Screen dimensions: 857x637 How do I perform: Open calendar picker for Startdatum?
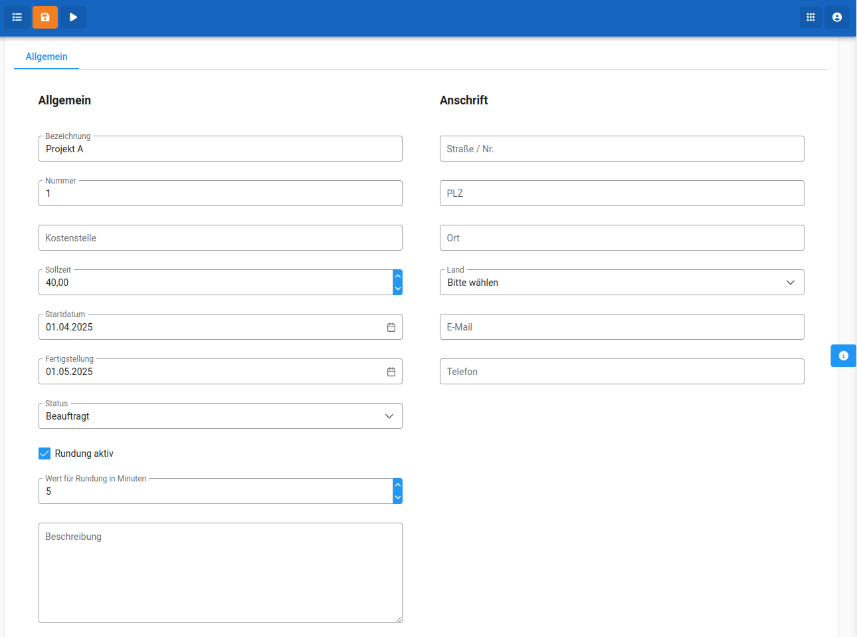coord(391,327)
